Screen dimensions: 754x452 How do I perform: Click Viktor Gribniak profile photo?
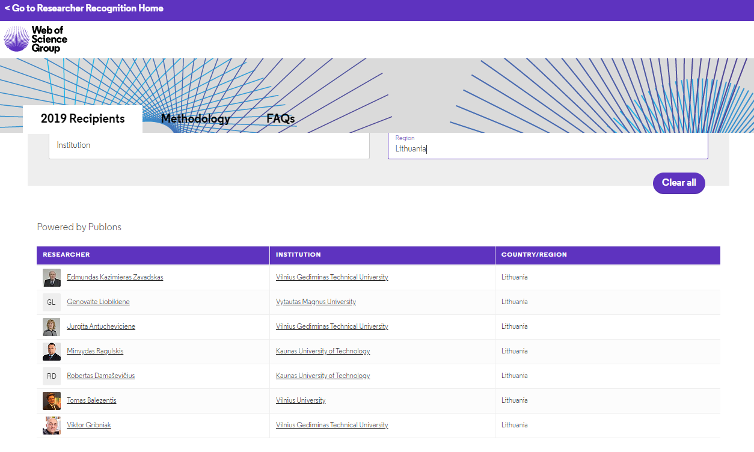pyautogui.click(x=52, y=425)
